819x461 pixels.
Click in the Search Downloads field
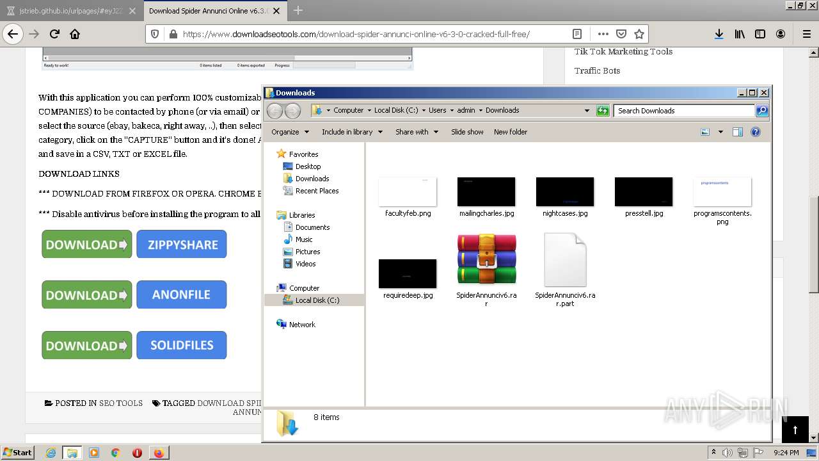pos(684,111)
